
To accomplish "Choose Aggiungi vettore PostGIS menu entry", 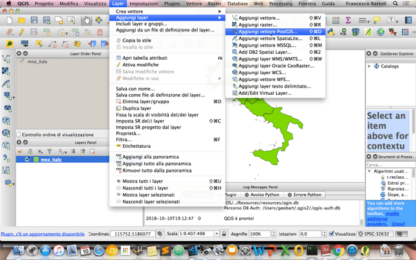I will [x=276, y=31].
